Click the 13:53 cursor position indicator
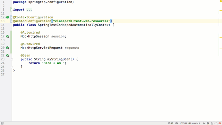The image size is (222, 125). tap(170, 123)
